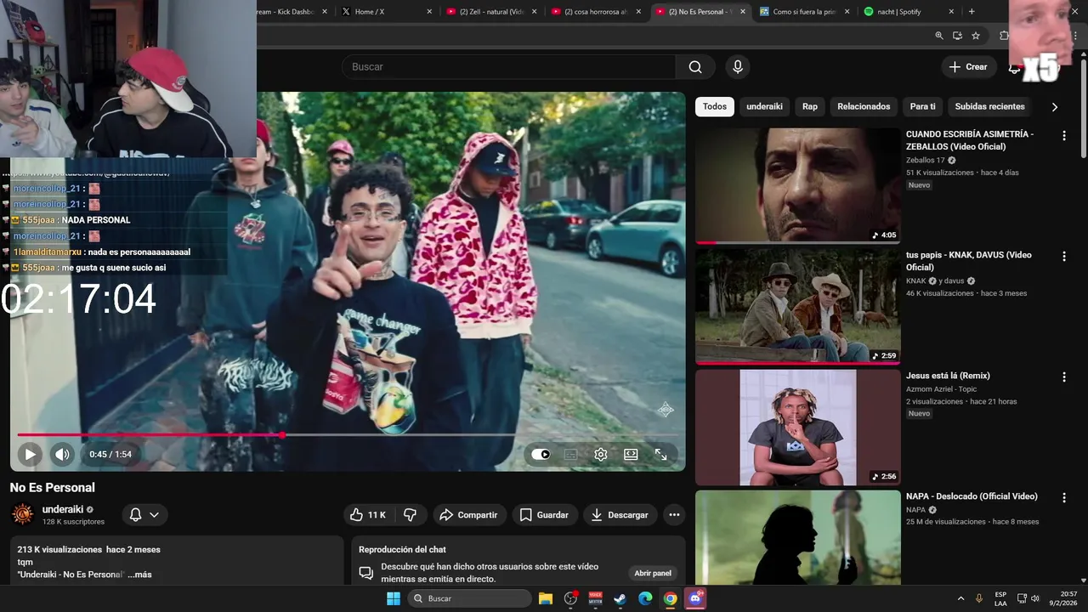Image resolution: width=1088 pixels, height=612 pixels.
Task: Select the Subidas recientes filter chip
Action: tap(989, 106)
